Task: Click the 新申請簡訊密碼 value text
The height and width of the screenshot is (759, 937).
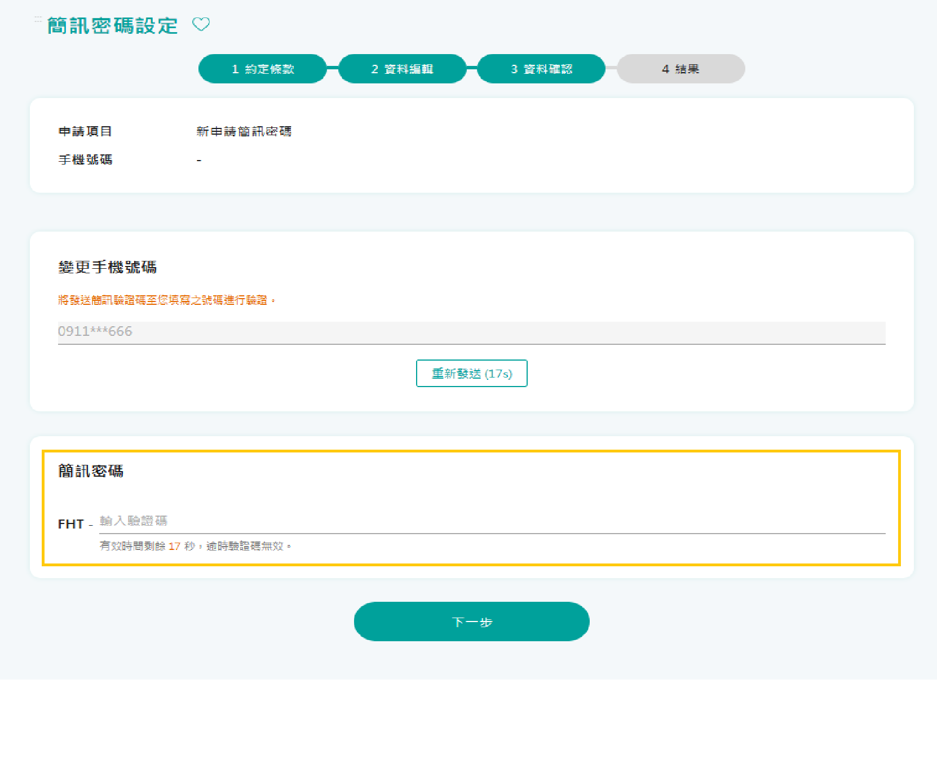Action: (x=244, y=131)
